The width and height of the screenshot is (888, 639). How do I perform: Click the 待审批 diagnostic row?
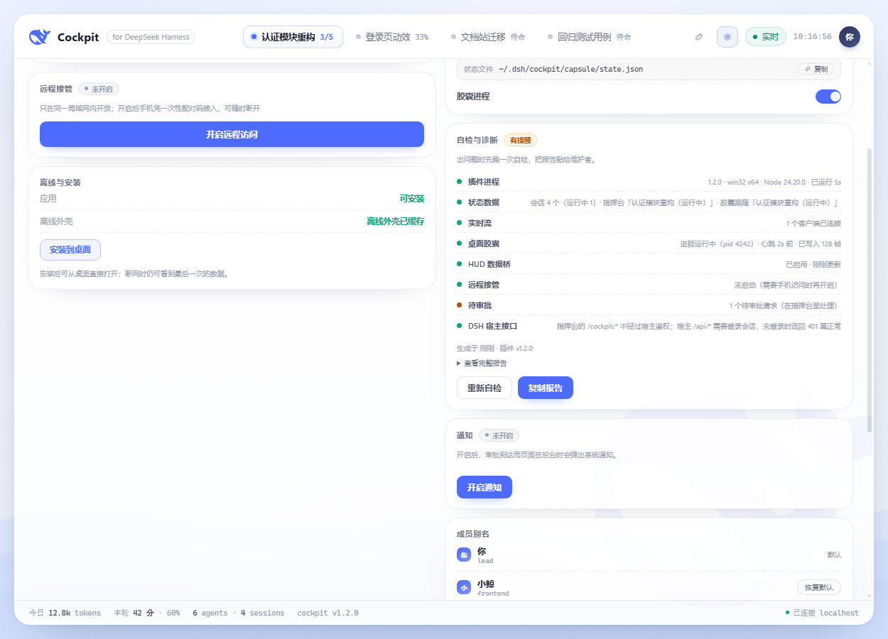click(649, 305)
